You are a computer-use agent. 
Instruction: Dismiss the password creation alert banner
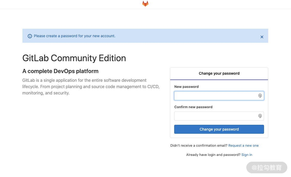(x=262, y=37)
